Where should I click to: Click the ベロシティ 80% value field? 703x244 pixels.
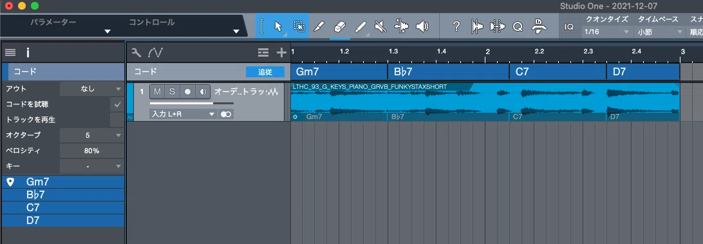point(91,151)
